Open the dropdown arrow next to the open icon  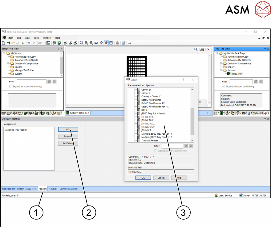[43, 43]
